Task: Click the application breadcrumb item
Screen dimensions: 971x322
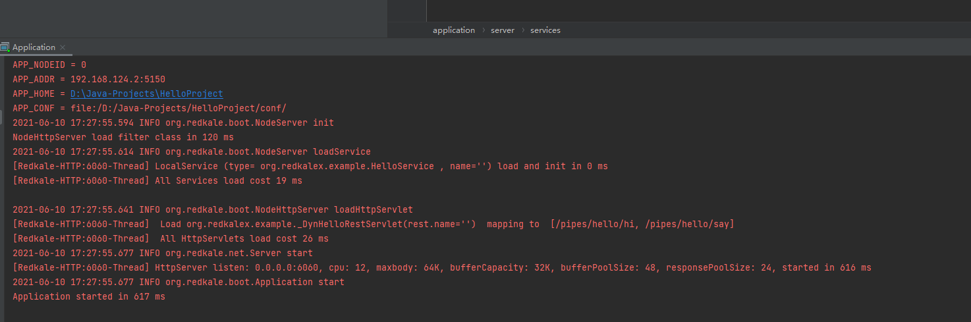Action: [453, 30]
